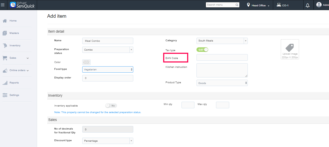
Task: Open the Reports menu item
Action: [x=14, y=83]
